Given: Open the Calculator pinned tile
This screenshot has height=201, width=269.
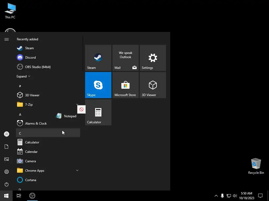Looking at the screenshot, I should (98, 112).
